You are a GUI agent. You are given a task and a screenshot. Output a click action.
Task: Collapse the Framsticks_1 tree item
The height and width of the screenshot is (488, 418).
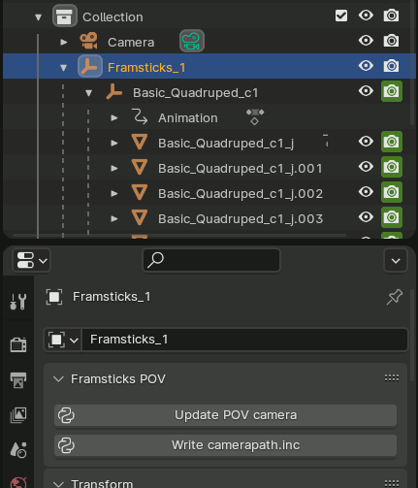click(x=63, y=68)
